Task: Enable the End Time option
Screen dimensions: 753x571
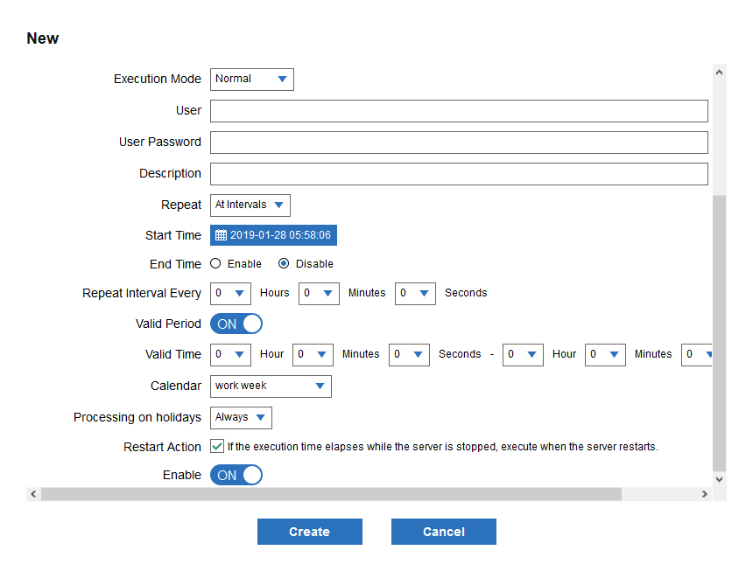Action: (215, 263)
